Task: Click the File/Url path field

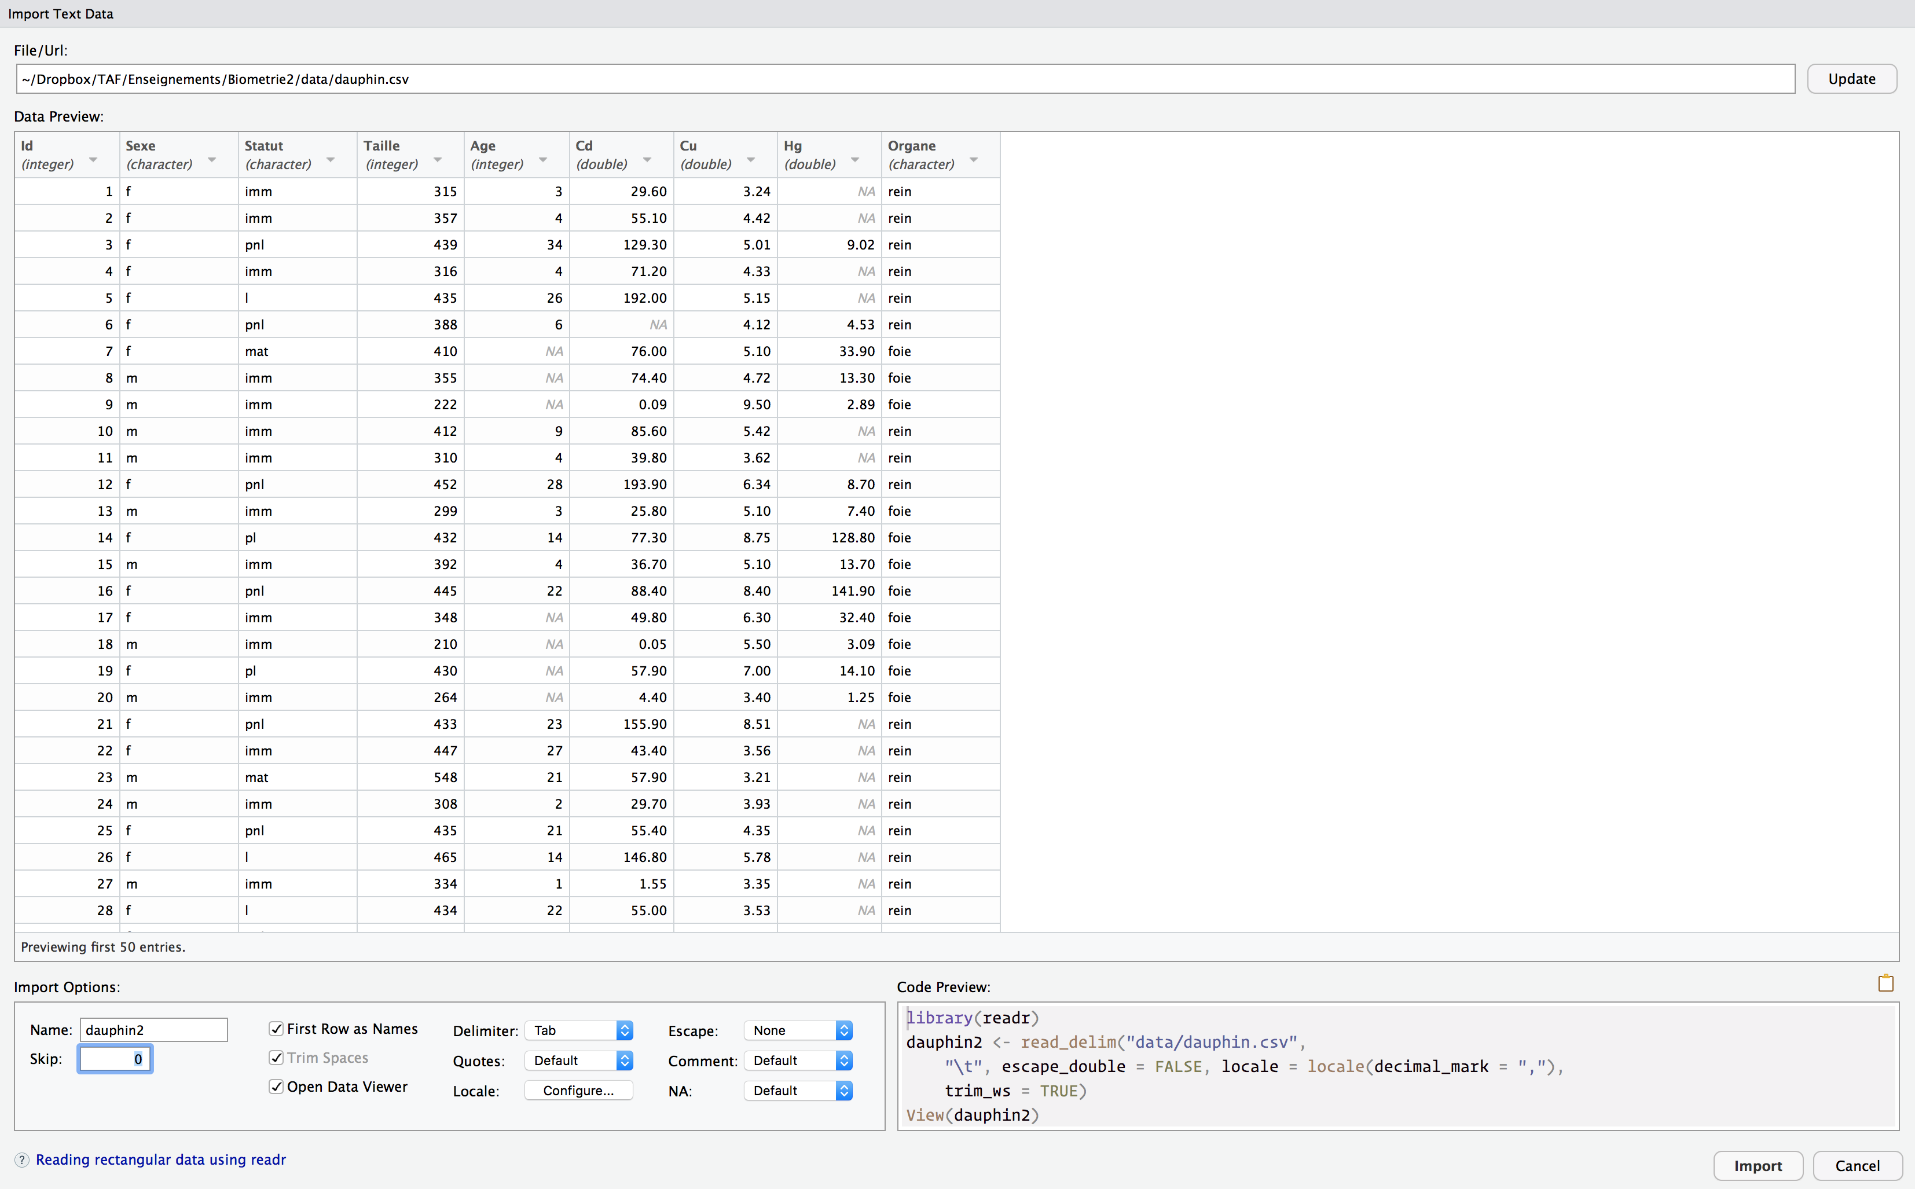Action: click(905, 79)
